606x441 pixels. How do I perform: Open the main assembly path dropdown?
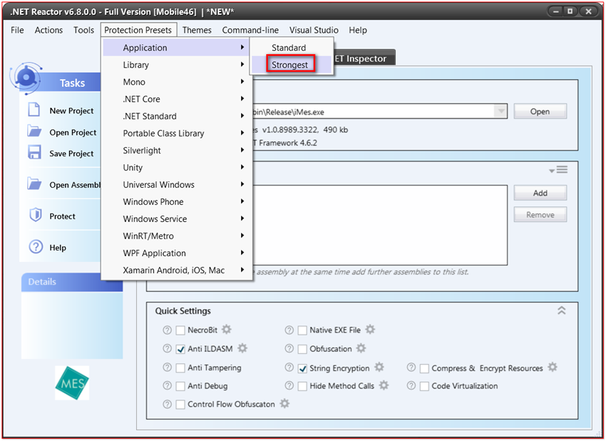501,111
